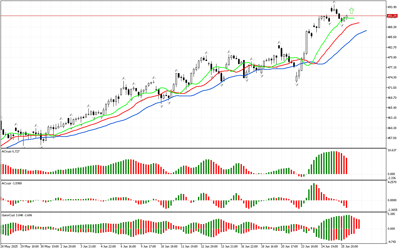Select the fractal marker above the highest candle
The width and height of the screenshot is (401, 250).
coord(334,2)
